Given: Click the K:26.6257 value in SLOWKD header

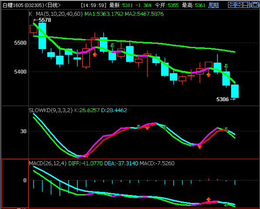Looking at the screenshot, I should coord(87,110).
